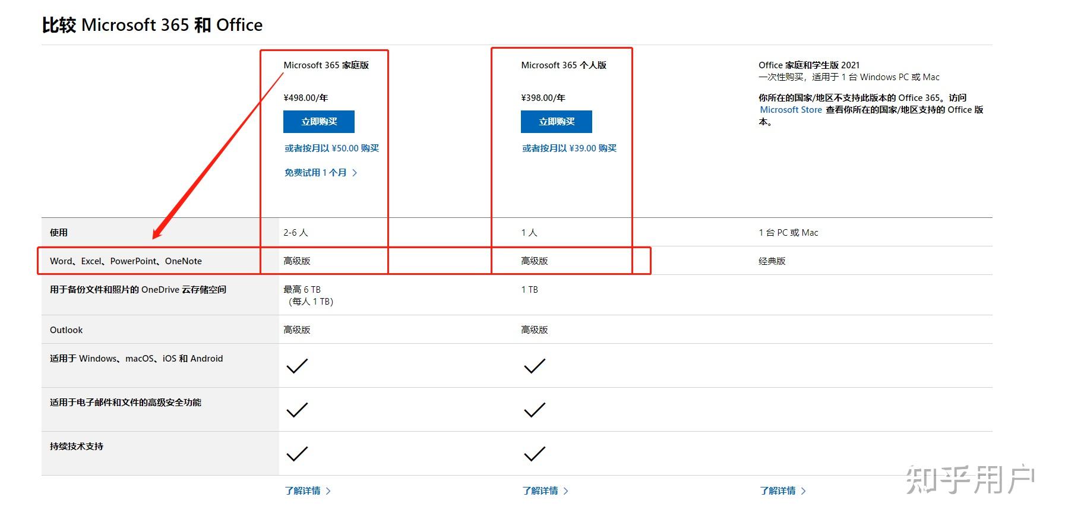Open the Microsoft Store link
Screen dimensions: 1065x516
click(791, 110)
